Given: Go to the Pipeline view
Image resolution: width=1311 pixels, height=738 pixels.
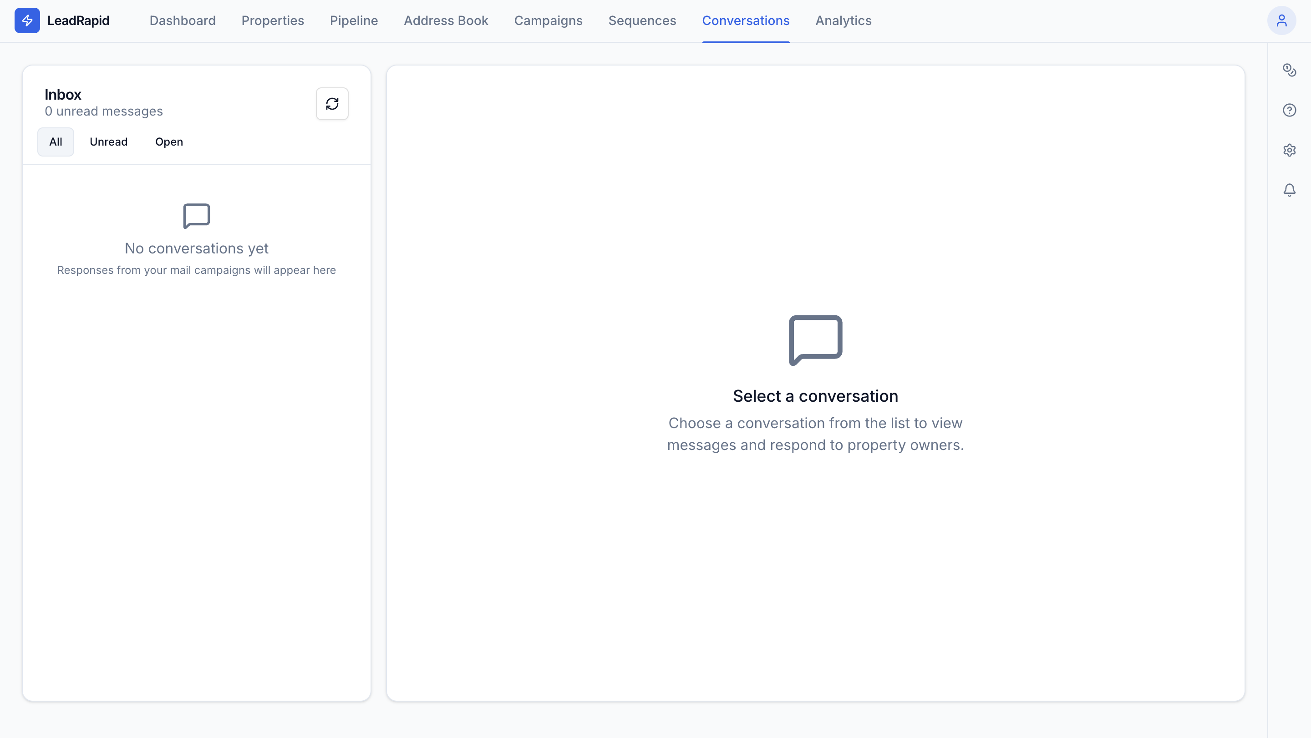Looking at the screenshot, I should 354,20.
